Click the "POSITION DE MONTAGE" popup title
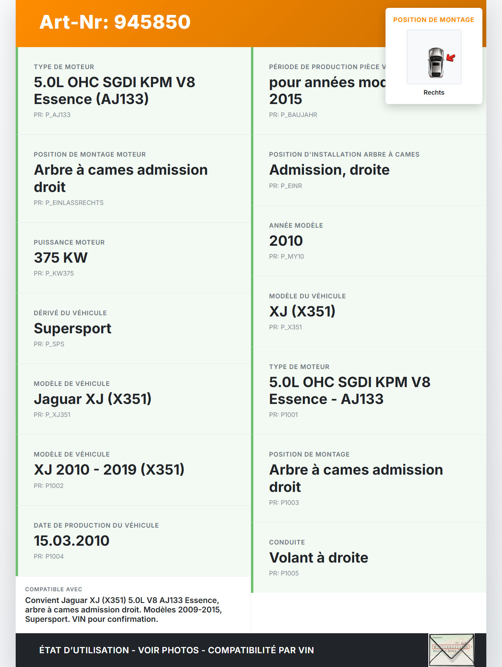Viewport: 502px width, 667px height. click(434, 20)
